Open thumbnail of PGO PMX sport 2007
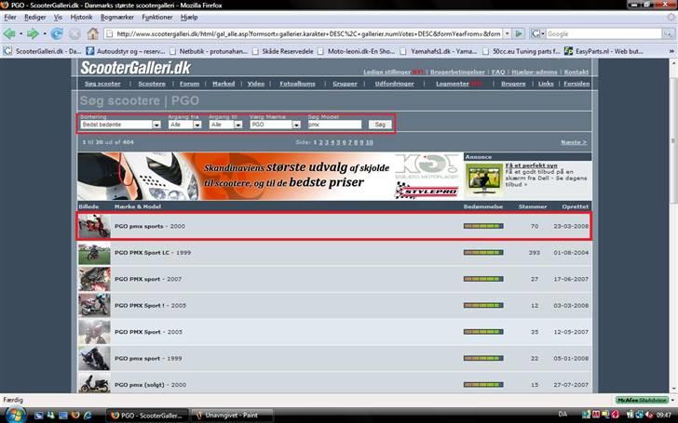The height and width of the screenshot is (423, 678). click(x=94, y=279)
